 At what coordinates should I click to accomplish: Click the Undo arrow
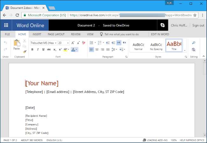[5, 43]
